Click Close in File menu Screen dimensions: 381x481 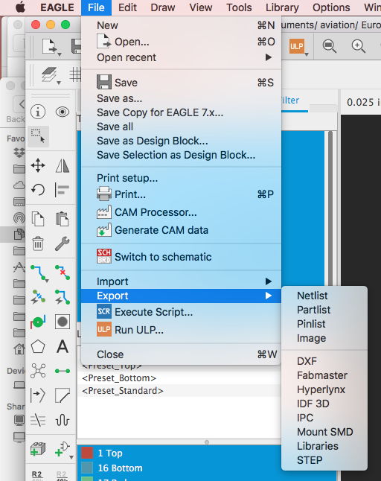click(x=181, y=354)
